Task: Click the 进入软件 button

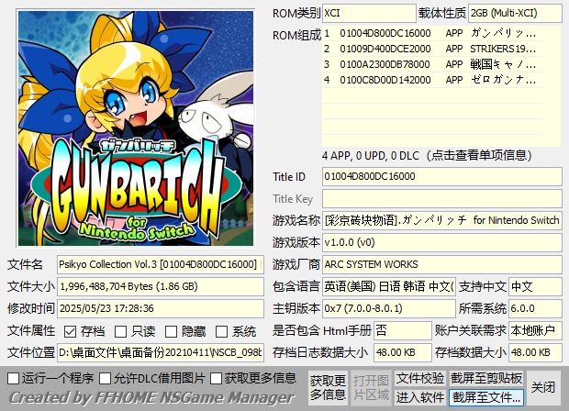Action: coord(420,397)
